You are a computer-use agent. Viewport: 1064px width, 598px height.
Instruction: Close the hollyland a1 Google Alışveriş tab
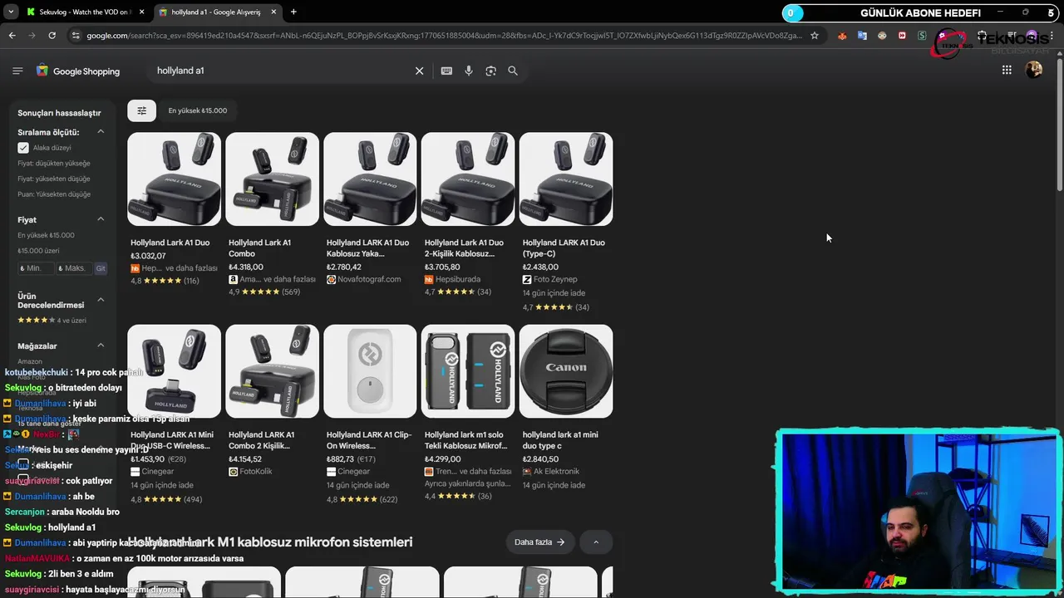coord(273,12)
